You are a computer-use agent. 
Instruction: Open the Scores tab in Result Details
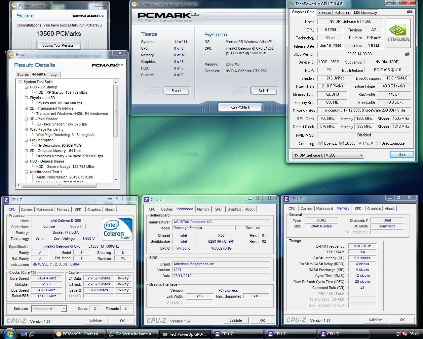point(23,74)
